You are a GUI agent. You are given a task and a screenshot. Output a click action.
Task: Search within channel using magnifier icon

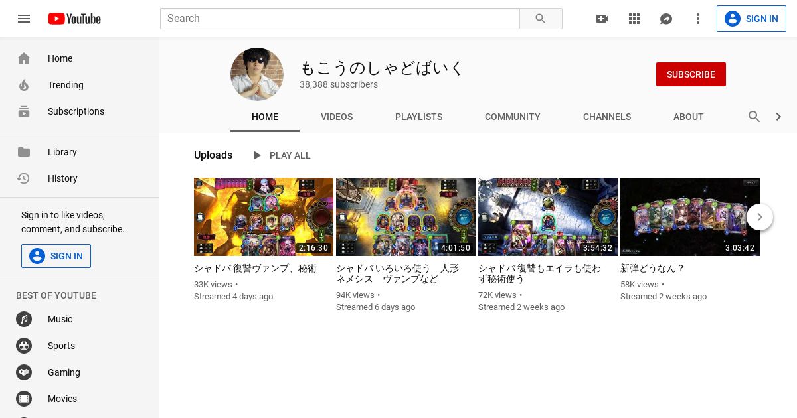coord(754,117)
